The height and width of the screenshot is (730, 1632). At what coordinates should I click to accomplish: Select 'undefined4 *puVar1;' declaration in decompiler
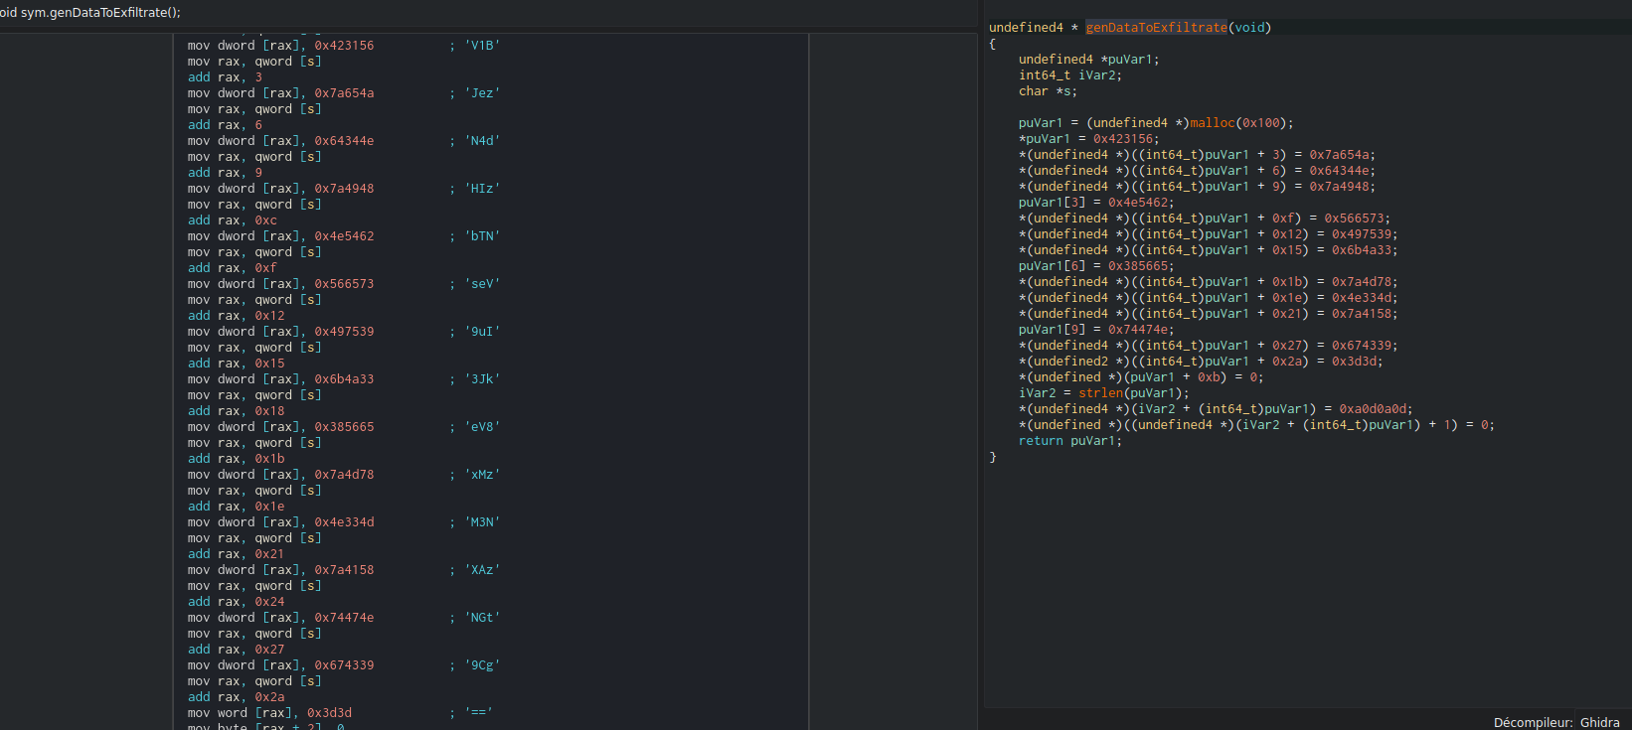tap(1088, 60)
